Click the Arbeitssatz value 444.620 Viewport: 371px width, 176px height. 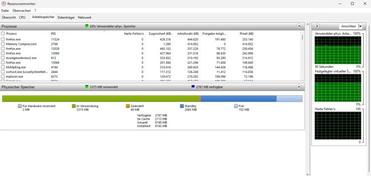coord(193,39)
